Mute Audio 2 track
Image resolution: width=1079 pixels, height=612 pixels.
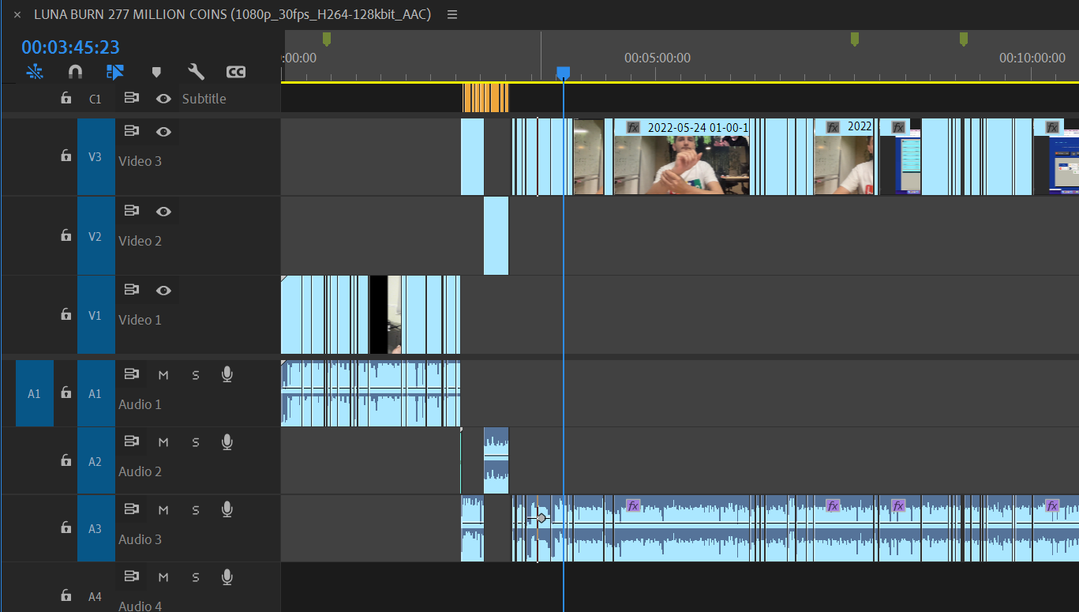coord(163,442)
